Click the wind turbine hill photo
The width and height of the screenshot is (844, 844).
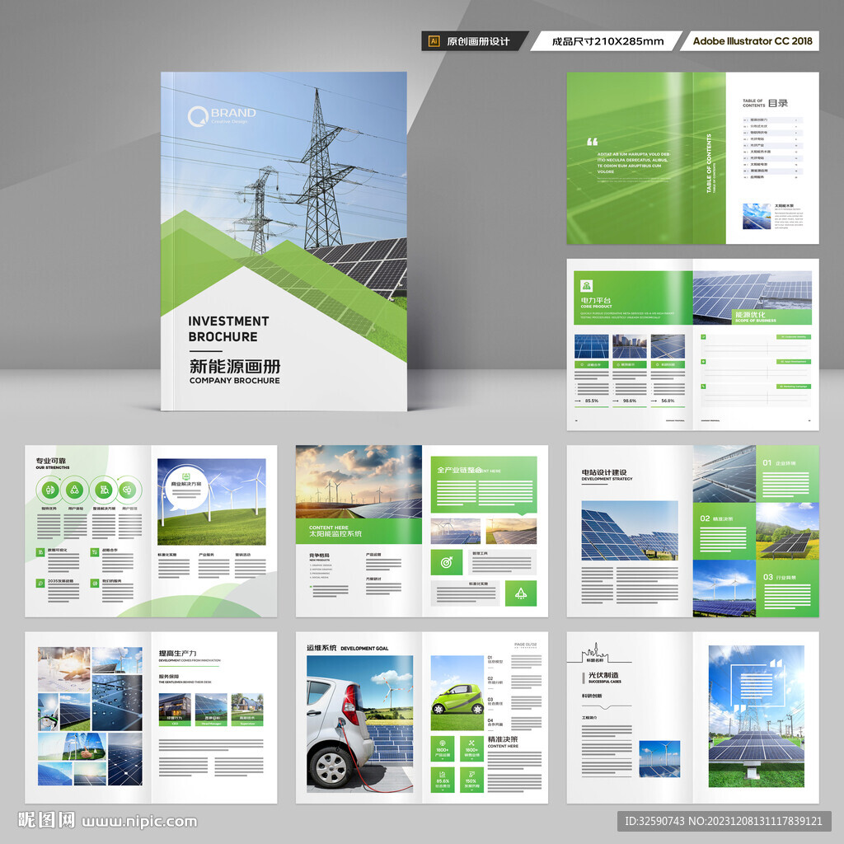(212, 502)
